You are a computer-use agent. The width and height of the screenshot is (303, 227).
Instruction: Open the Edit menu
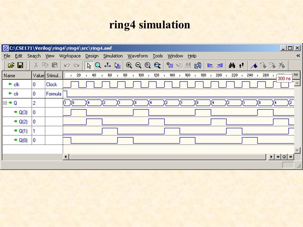coord(19,56)
